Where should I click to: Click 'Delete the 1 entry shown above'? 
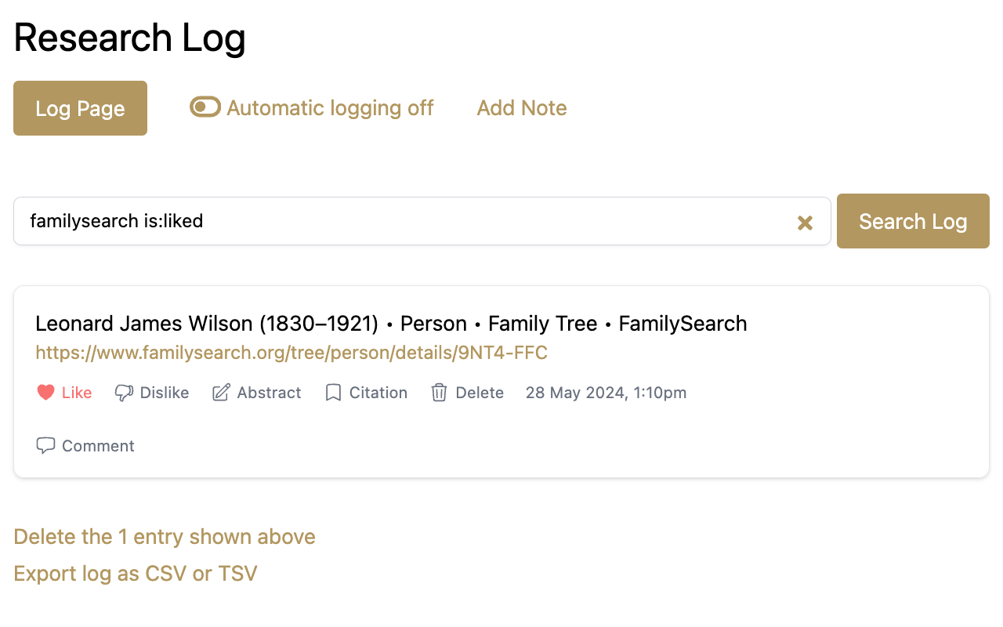pos(165,537)
